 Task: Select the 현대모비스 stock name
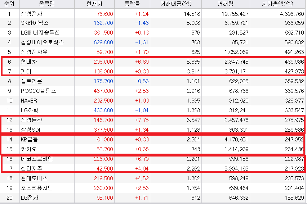tap(34, 178)
